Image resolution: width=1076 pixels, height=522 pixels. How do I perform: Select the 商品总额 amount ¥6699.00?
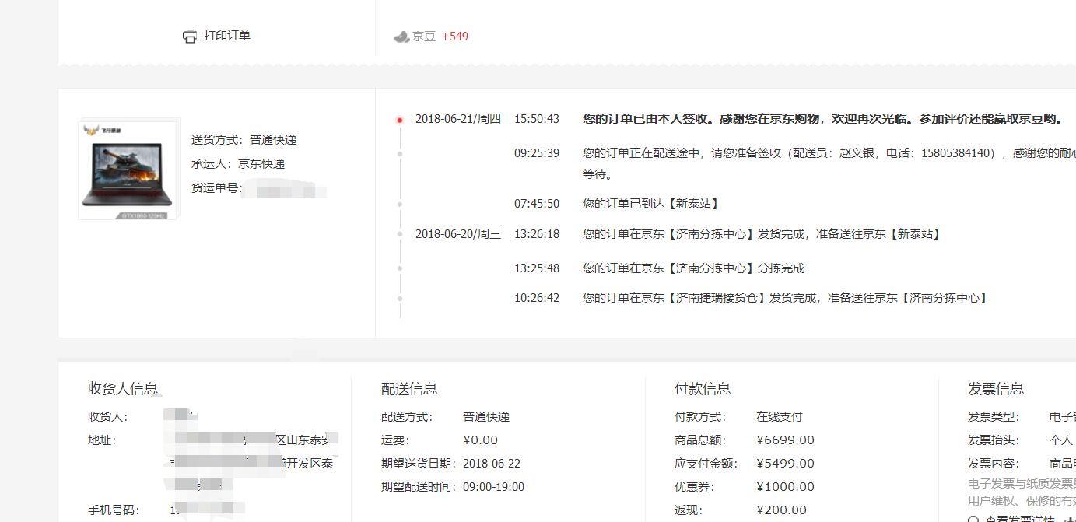click(x=786, y=440)
